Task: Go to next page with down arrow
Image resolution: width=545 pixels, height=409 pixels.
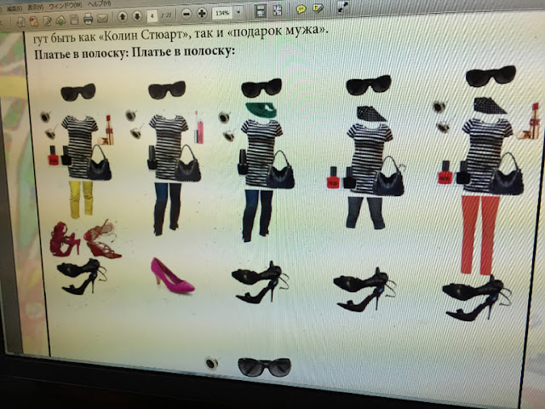Action: (x=137, y=16)
